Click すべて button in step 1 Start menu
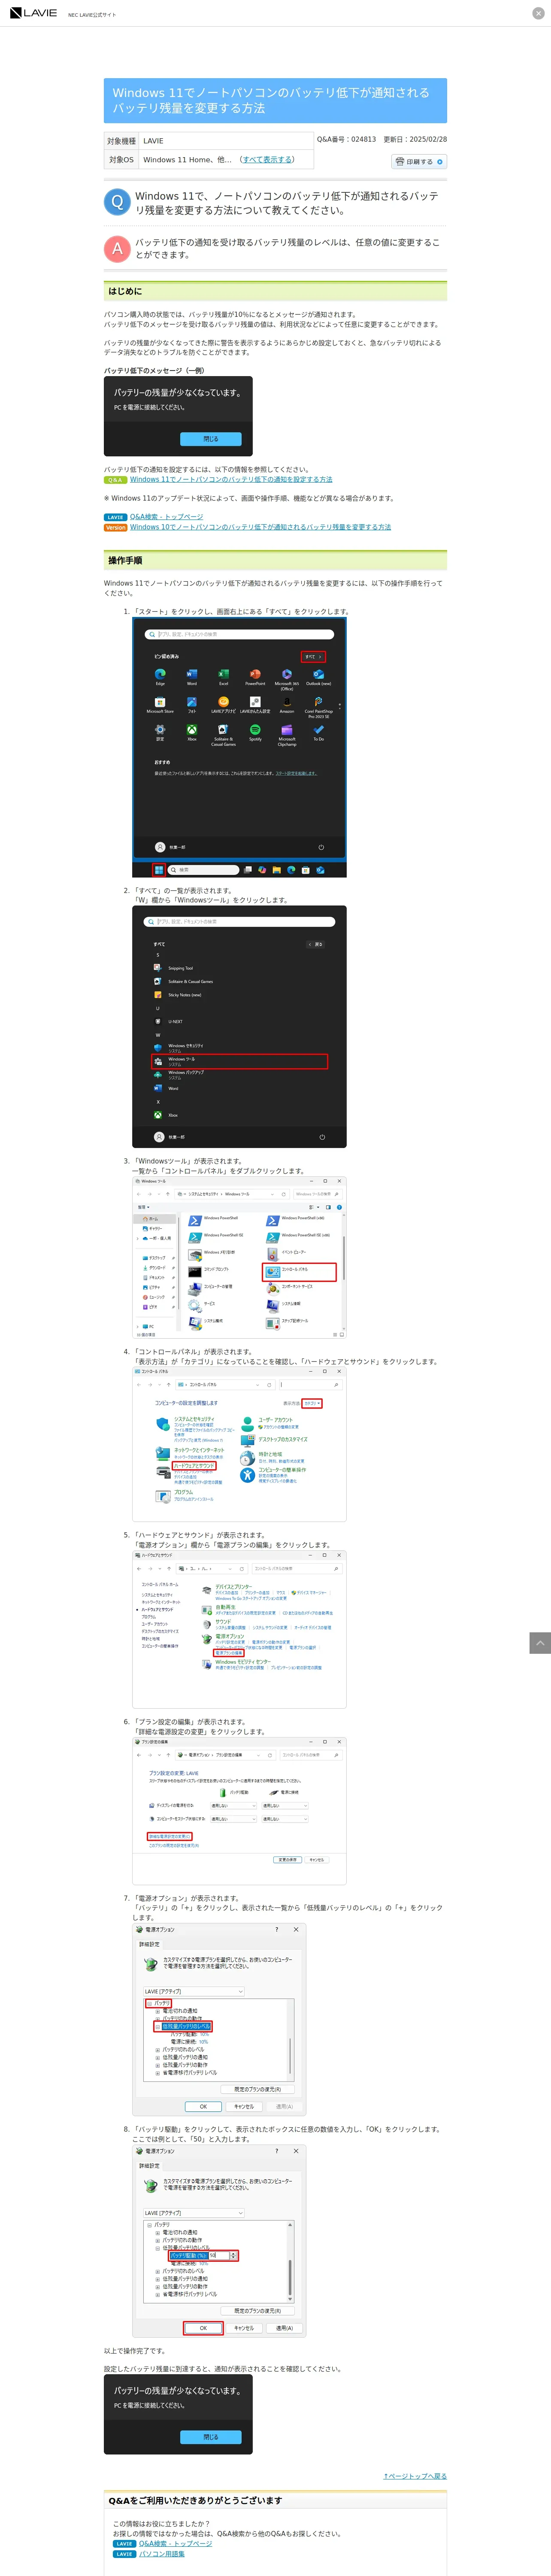The image size is (551, 2576). [x=313, y=657]
